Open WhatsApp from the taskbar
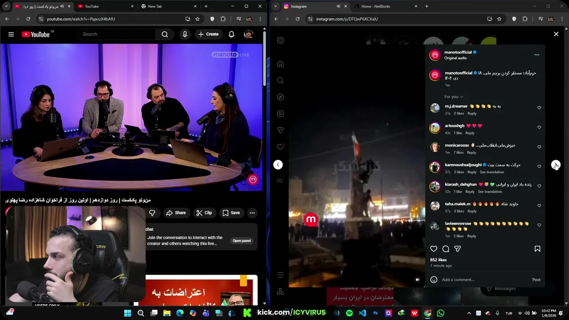This screenshot has width=569, height=320. (441, 313)
